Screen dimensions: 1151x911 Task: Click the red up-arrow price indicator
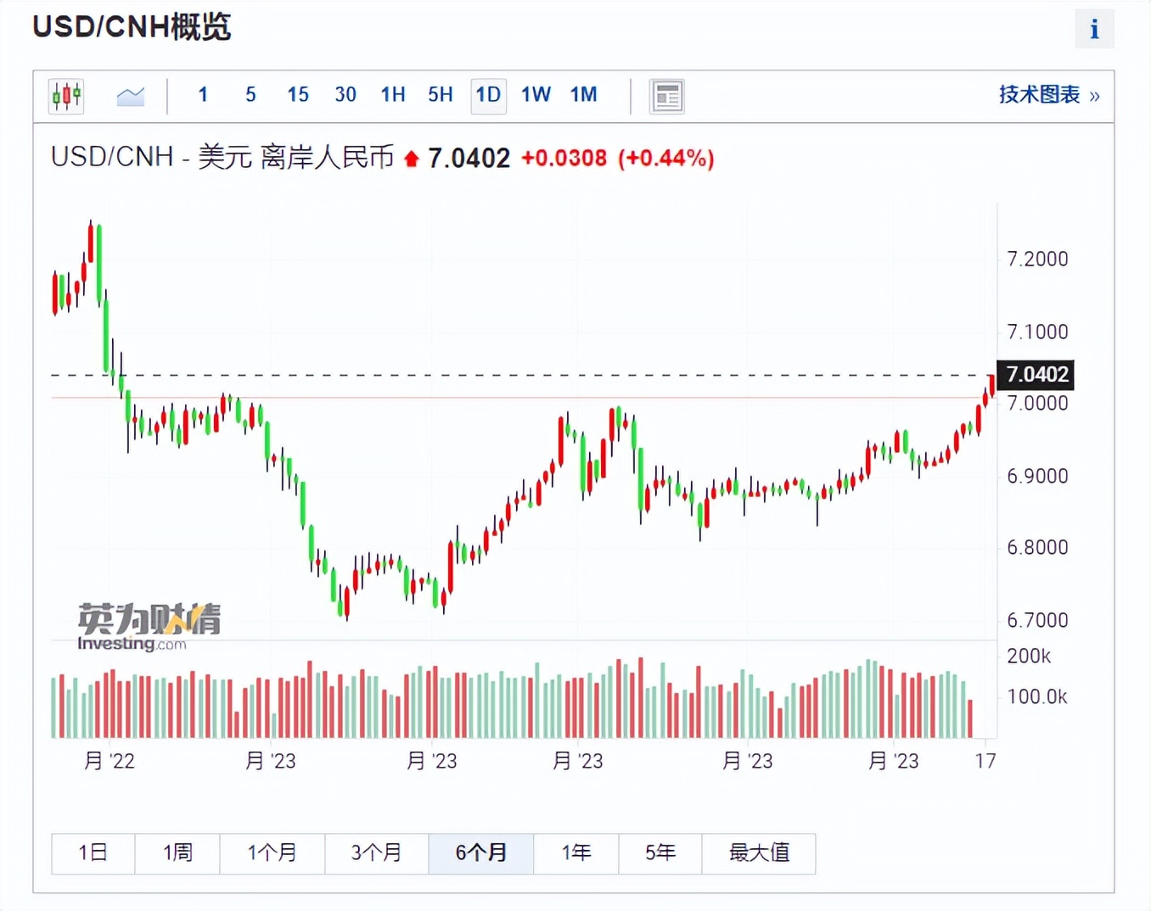(x=412, y=159)
